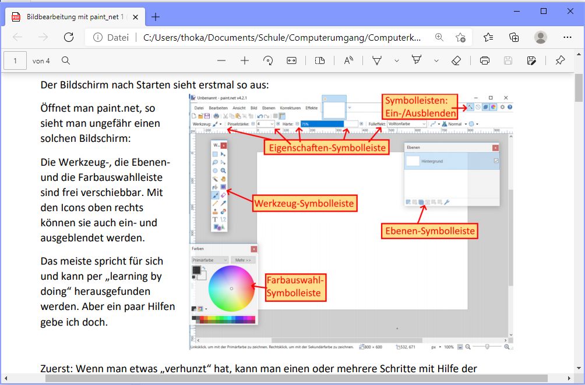This screenshot has height=385, width=585.
Task: Click the 'Save as' icon in PDF toolbar
Action: point(531,60)
